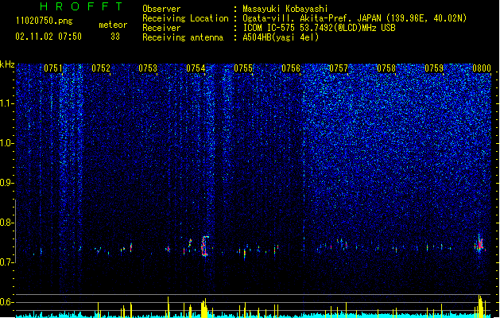
Task: Click the 0.6 kHz axis label
Action: click(x=7, y=302)
